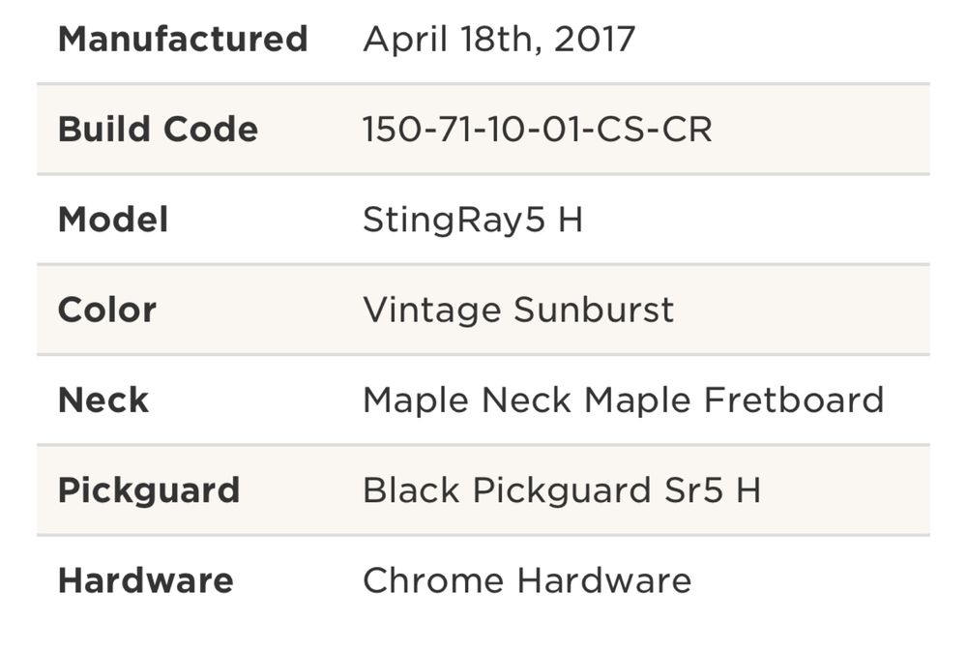This screenshot has width=967, height=652.
Task: Select build code 150-71-10-01-CS-CR
Action: pos(537,129)
